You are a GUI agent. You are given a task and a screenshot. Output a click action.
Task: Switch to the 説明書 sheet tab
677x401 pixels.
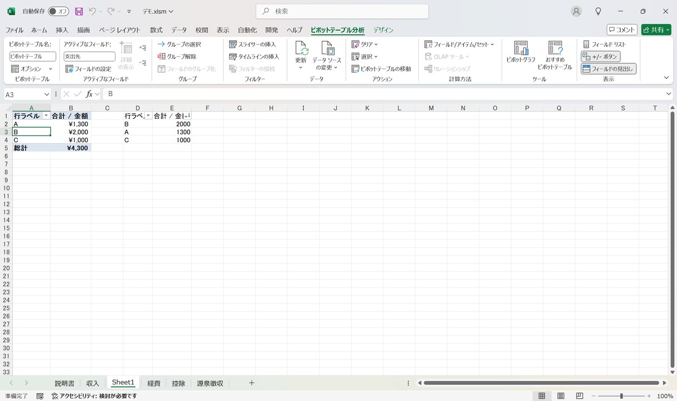click(x=64, y=383)
